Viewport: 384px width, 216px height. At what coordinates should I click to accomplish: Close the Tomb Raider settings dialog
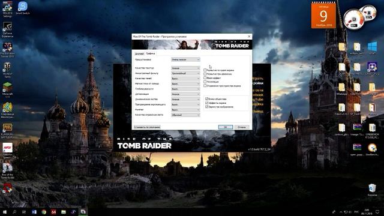(249, 37)
